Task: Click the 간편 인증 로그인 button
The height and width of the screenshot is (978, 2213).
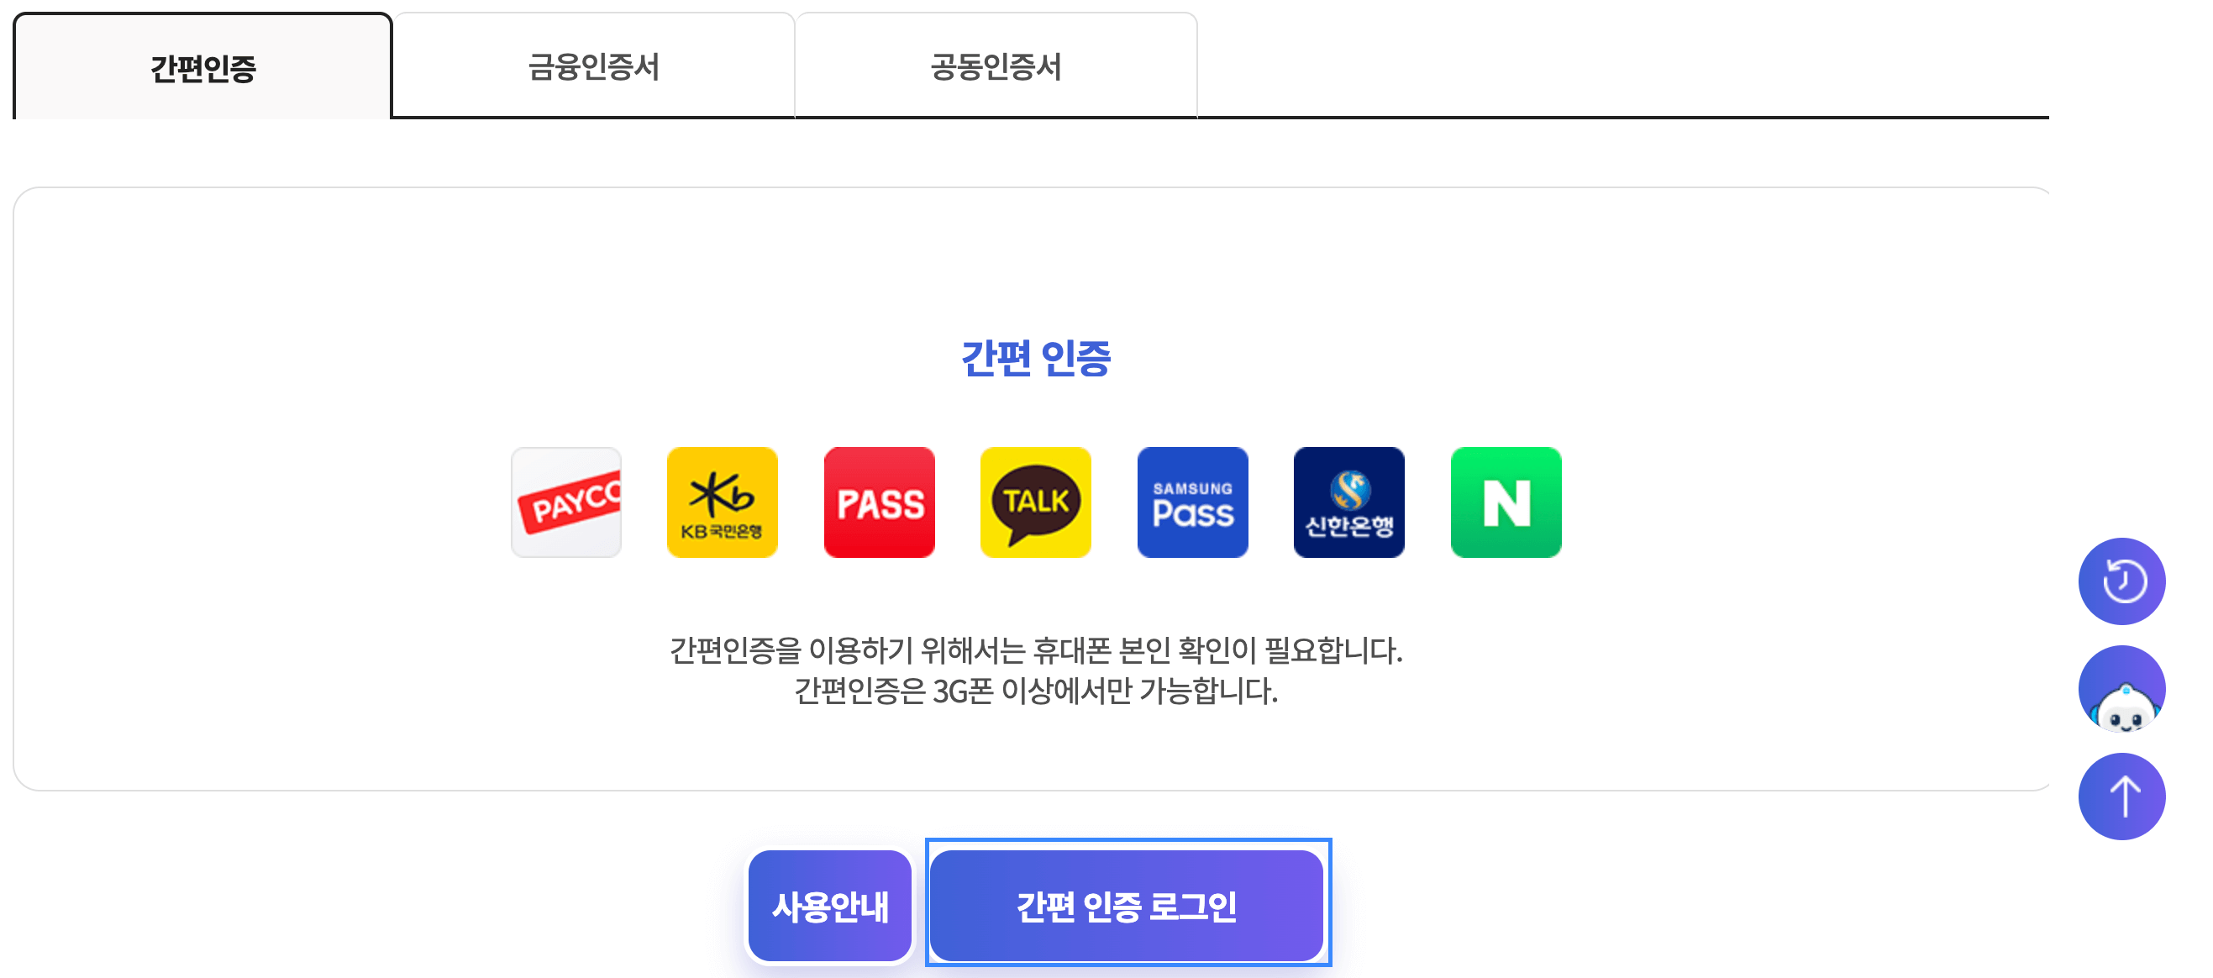Action: [1128, 906]
